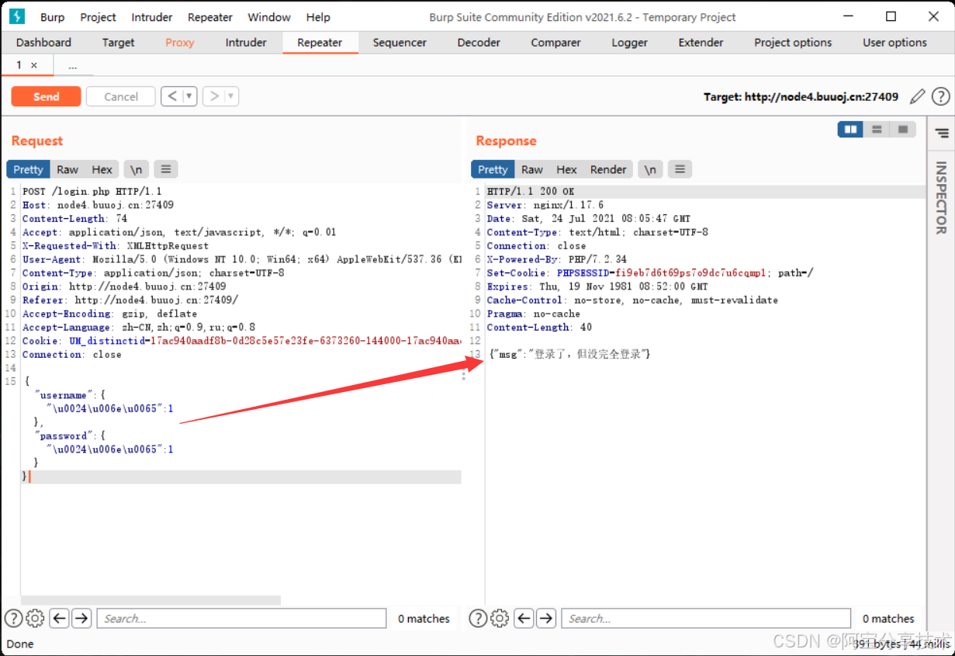Click Request pane horizontal scrollbar
This screenshot has height=656, width=955.
[x=151, y=600]
